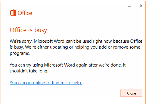Dismiss the dialog with the X icon
147x106 pixels.
[x=141, y=6]
